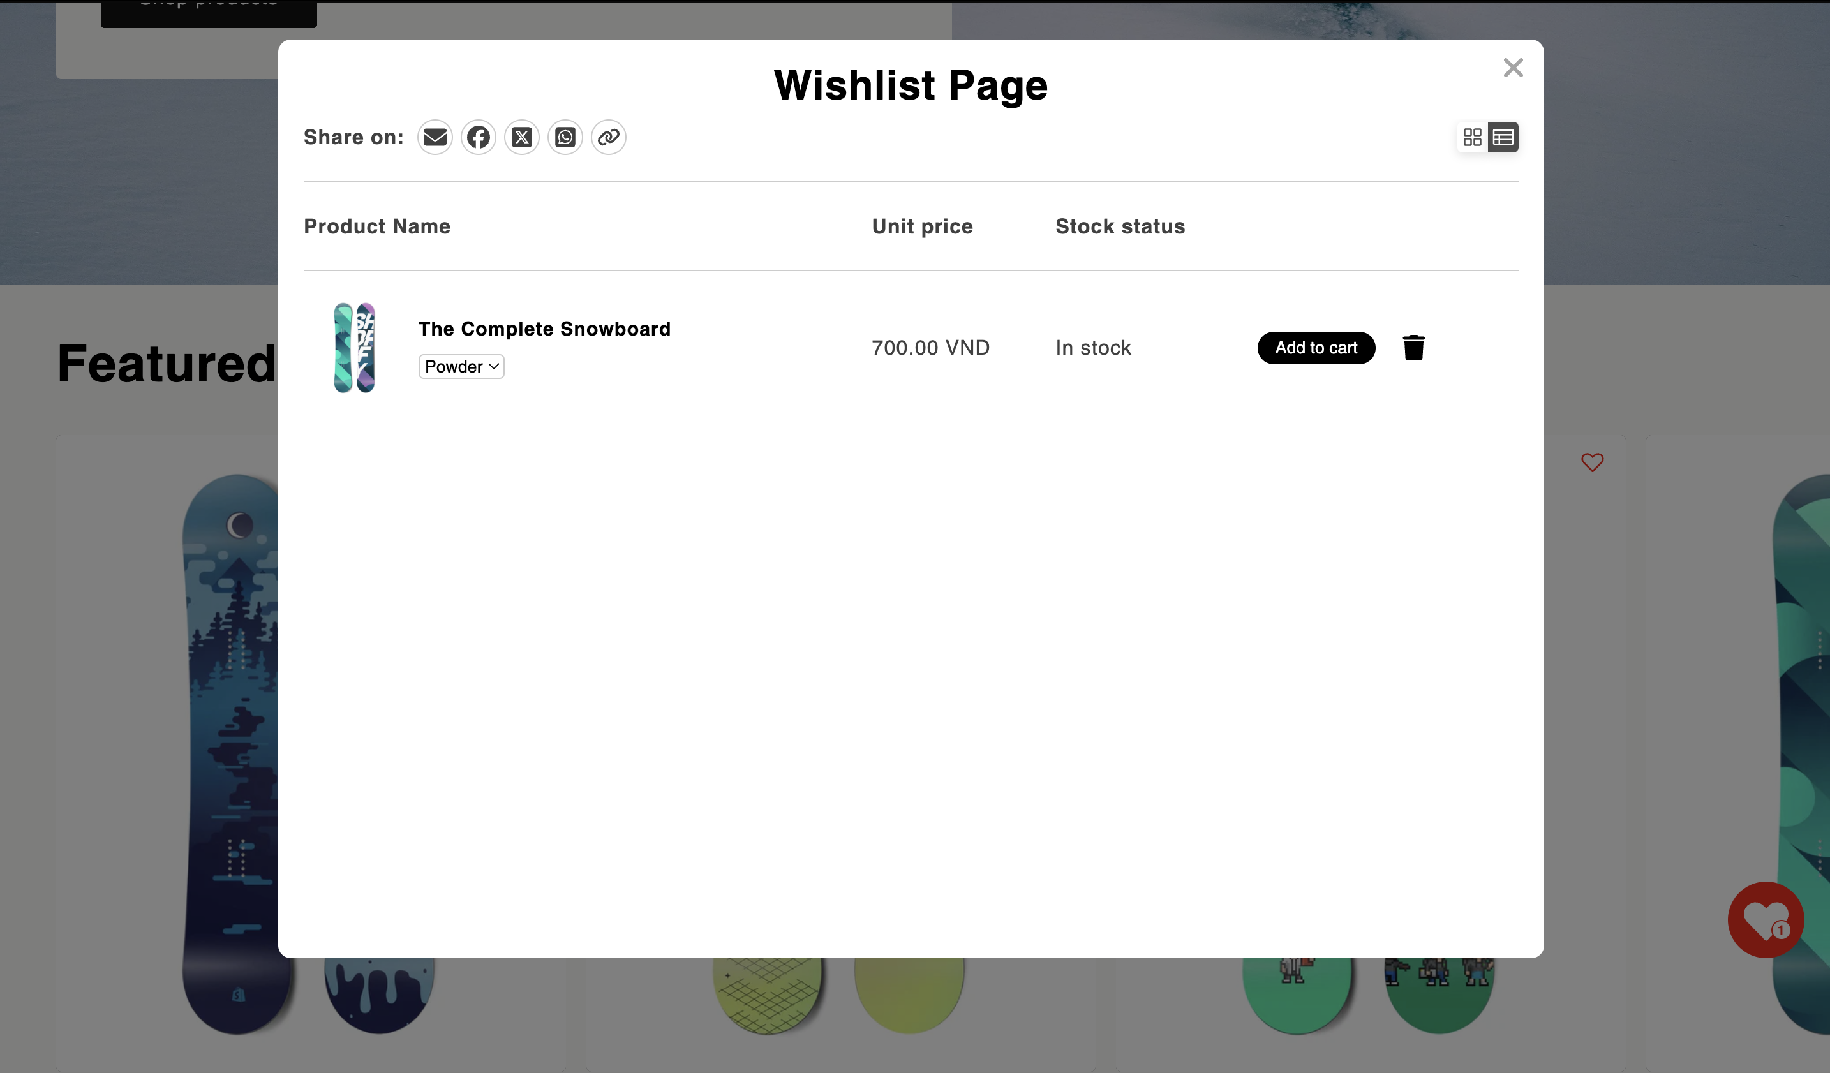Select a different snowboard variant
The width and height of the screenshot is (1830, 1073).
461,367
